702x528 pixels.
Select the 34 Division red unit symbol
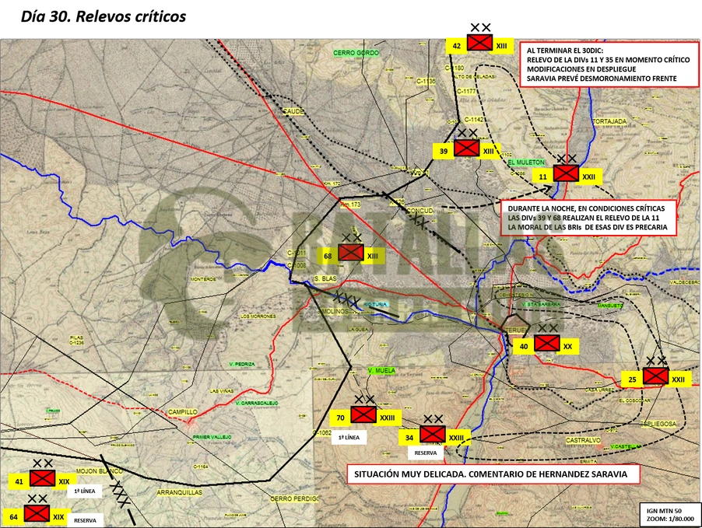(433, 435)
